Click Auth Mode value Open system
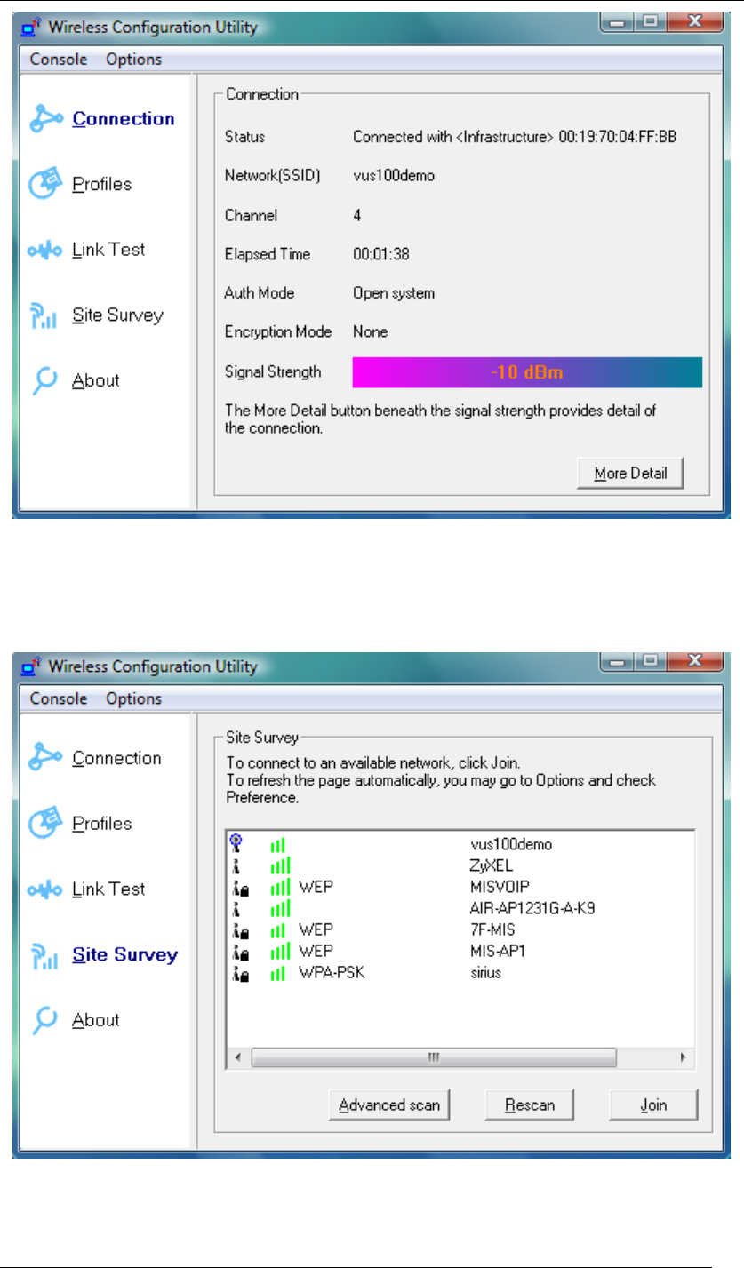The image size is (744, 1268). click(394, 293)
